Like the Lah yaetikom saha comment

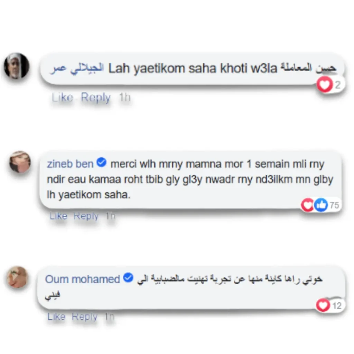63,97
